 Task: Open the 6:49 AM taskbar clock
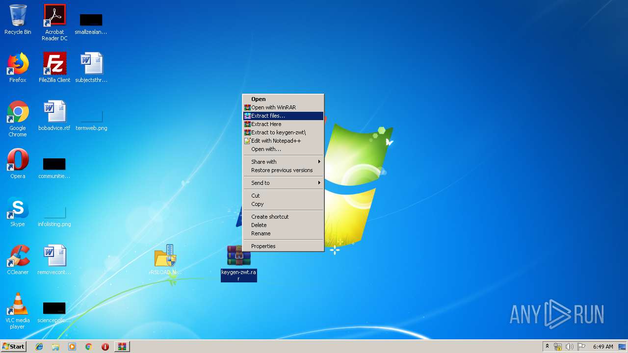603,347
